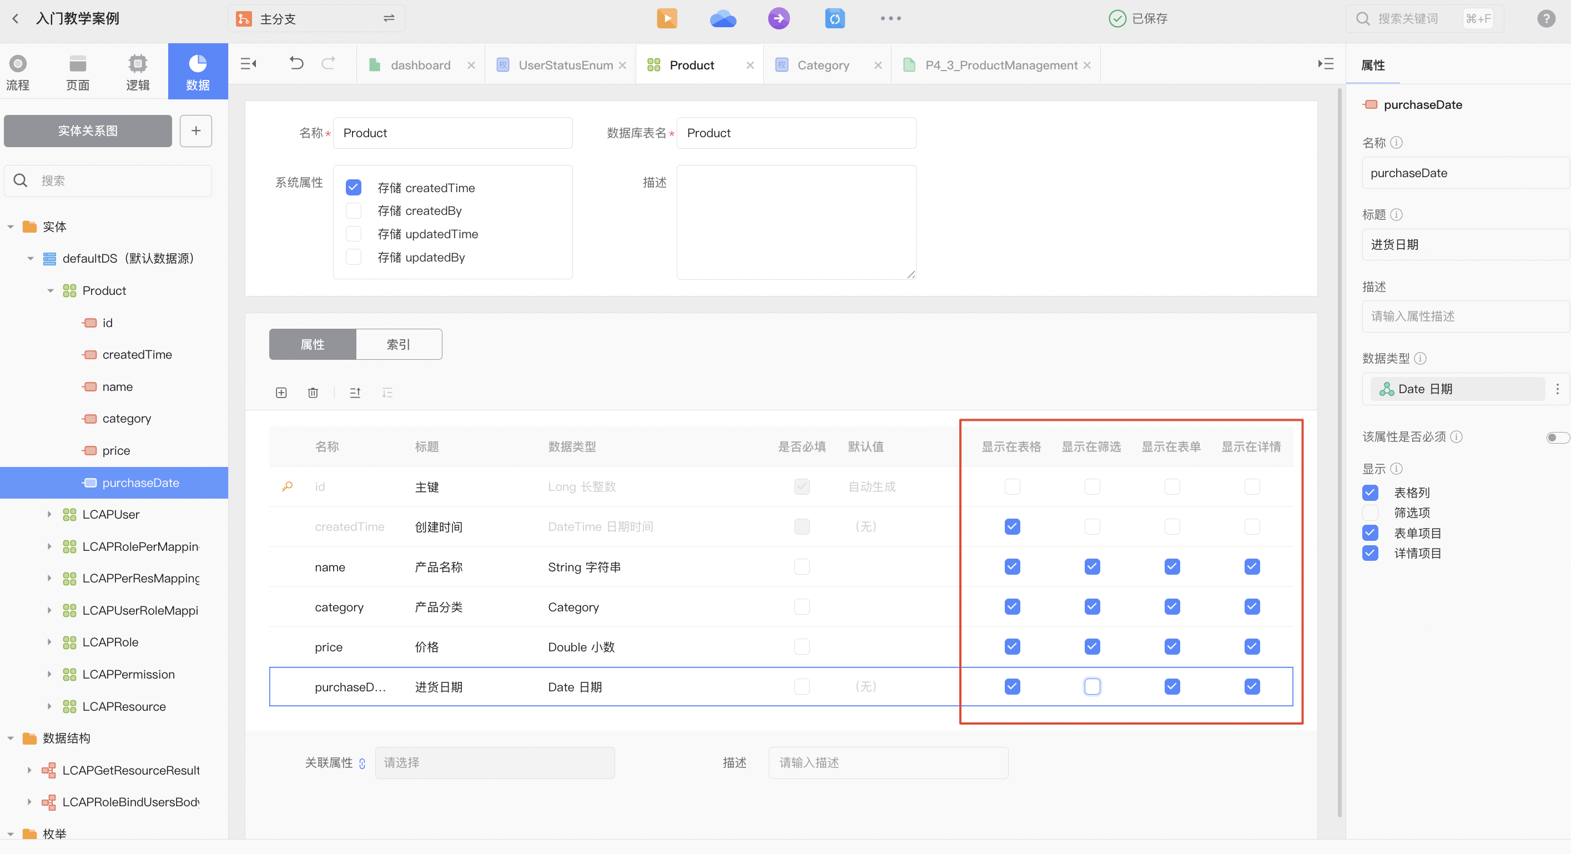Click the move attribute up icon
Image resolution: width=1571 pixels, height=854 pixels.
355,392
